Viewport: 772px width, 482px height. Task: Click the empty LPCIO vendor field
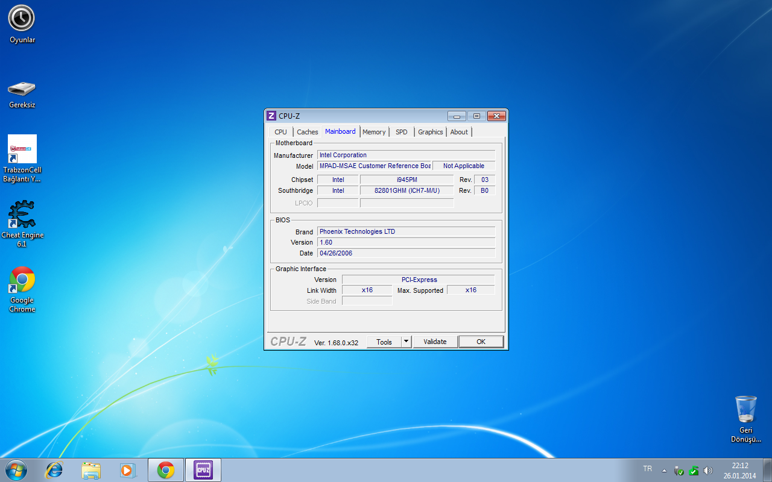click(x=338, y=203)
